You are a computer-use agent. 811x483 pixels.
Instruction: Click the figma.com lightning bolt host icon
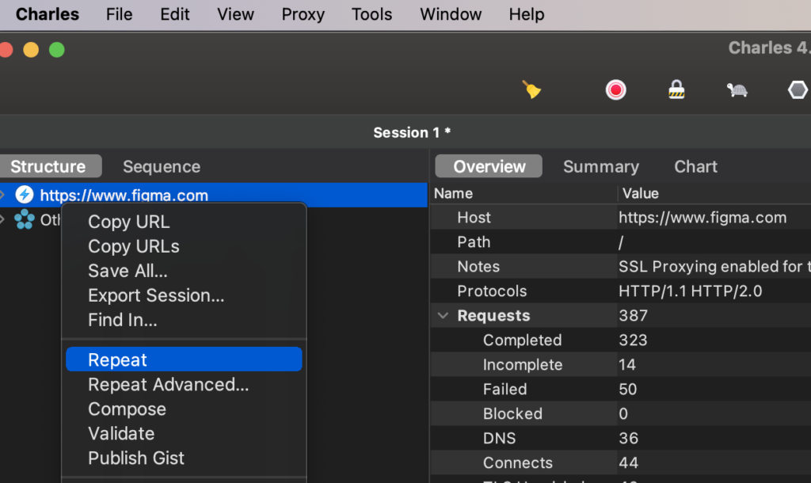click(25, 195)
